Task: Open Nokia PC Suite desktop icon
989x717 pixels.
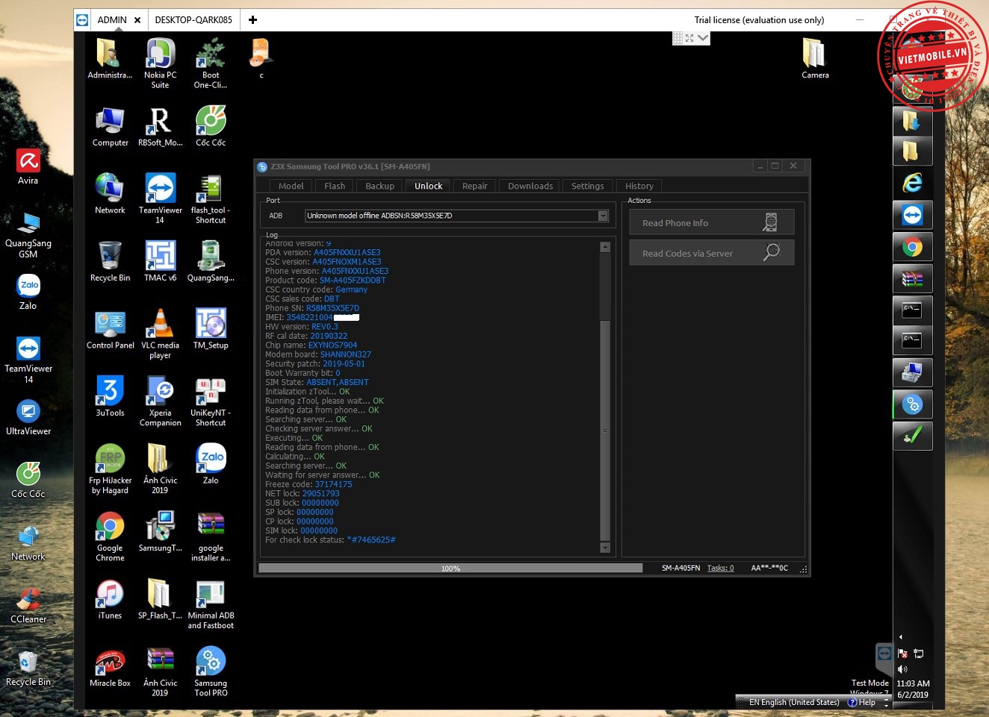Action: point(161,63)
